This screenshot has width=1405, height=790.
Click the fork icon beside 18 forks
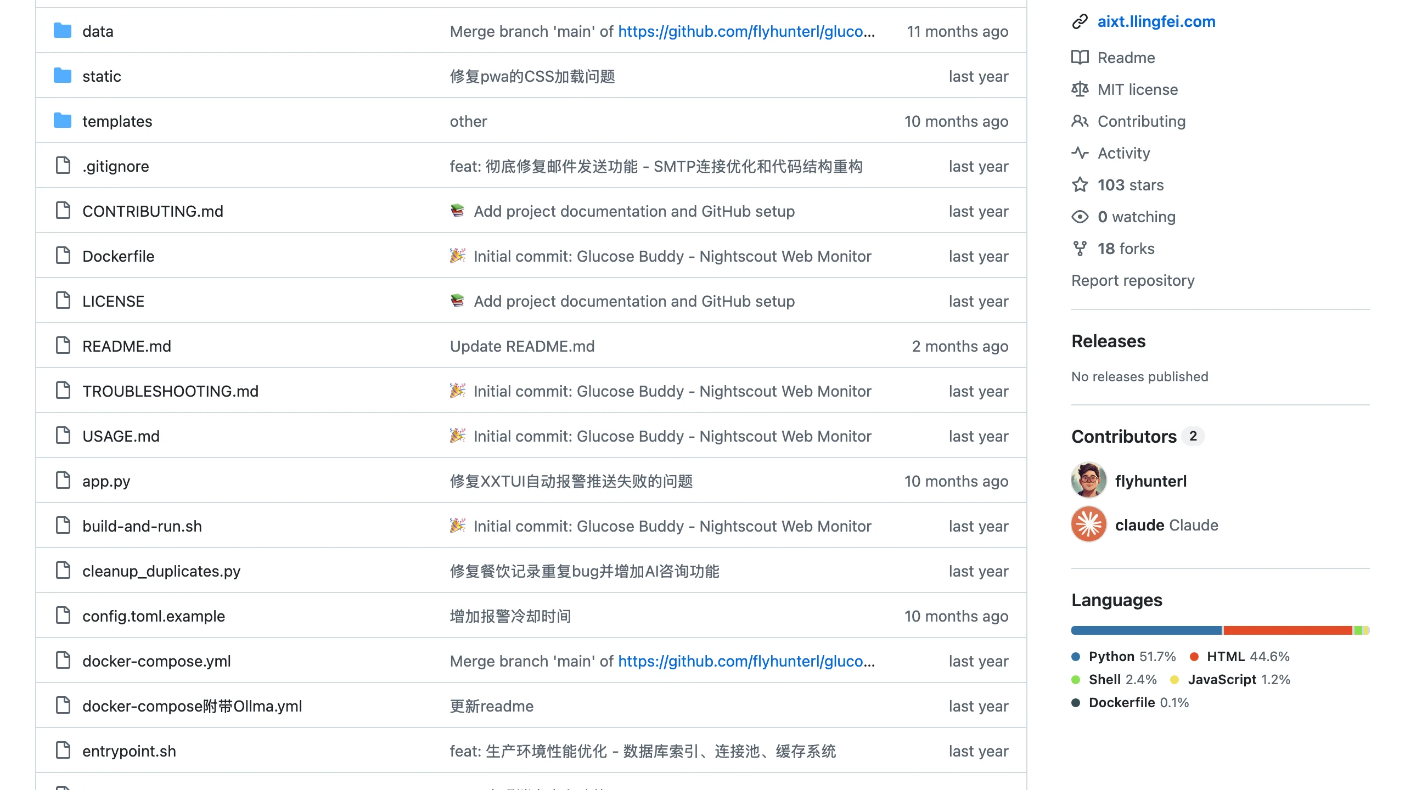coord(1080,248)
